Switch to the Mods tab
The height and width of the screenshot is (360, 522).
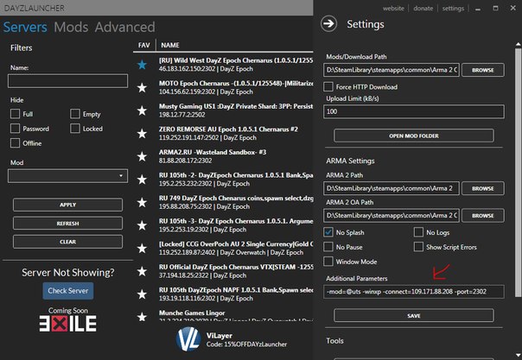pos(71,27)
